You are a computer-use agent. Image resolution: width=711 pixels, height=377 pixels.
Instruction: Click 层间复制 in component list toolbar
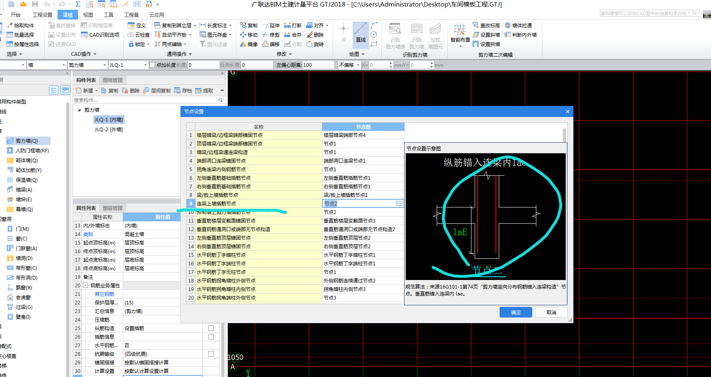point(157,90)
